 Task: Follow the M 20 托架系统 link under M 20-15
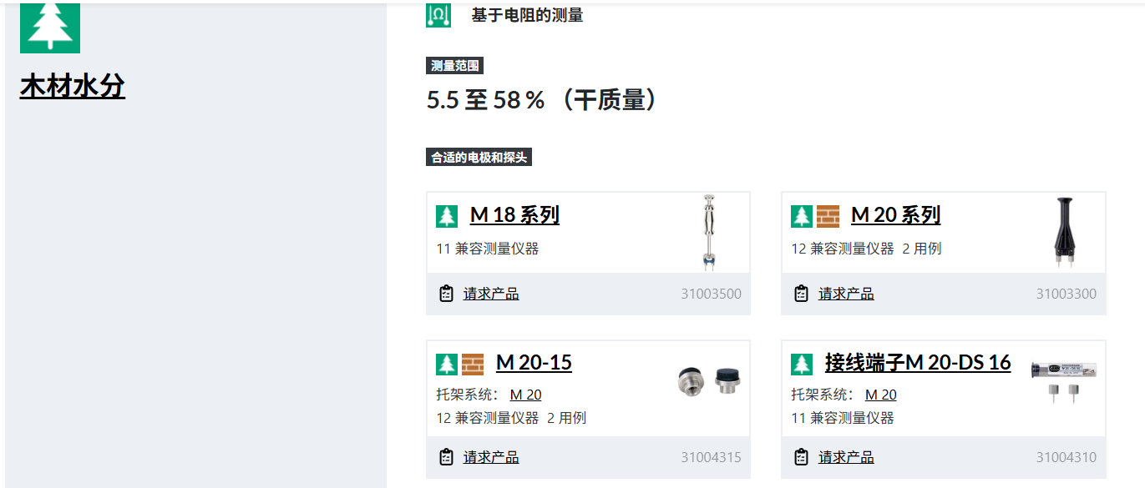(x=525, y=395)
